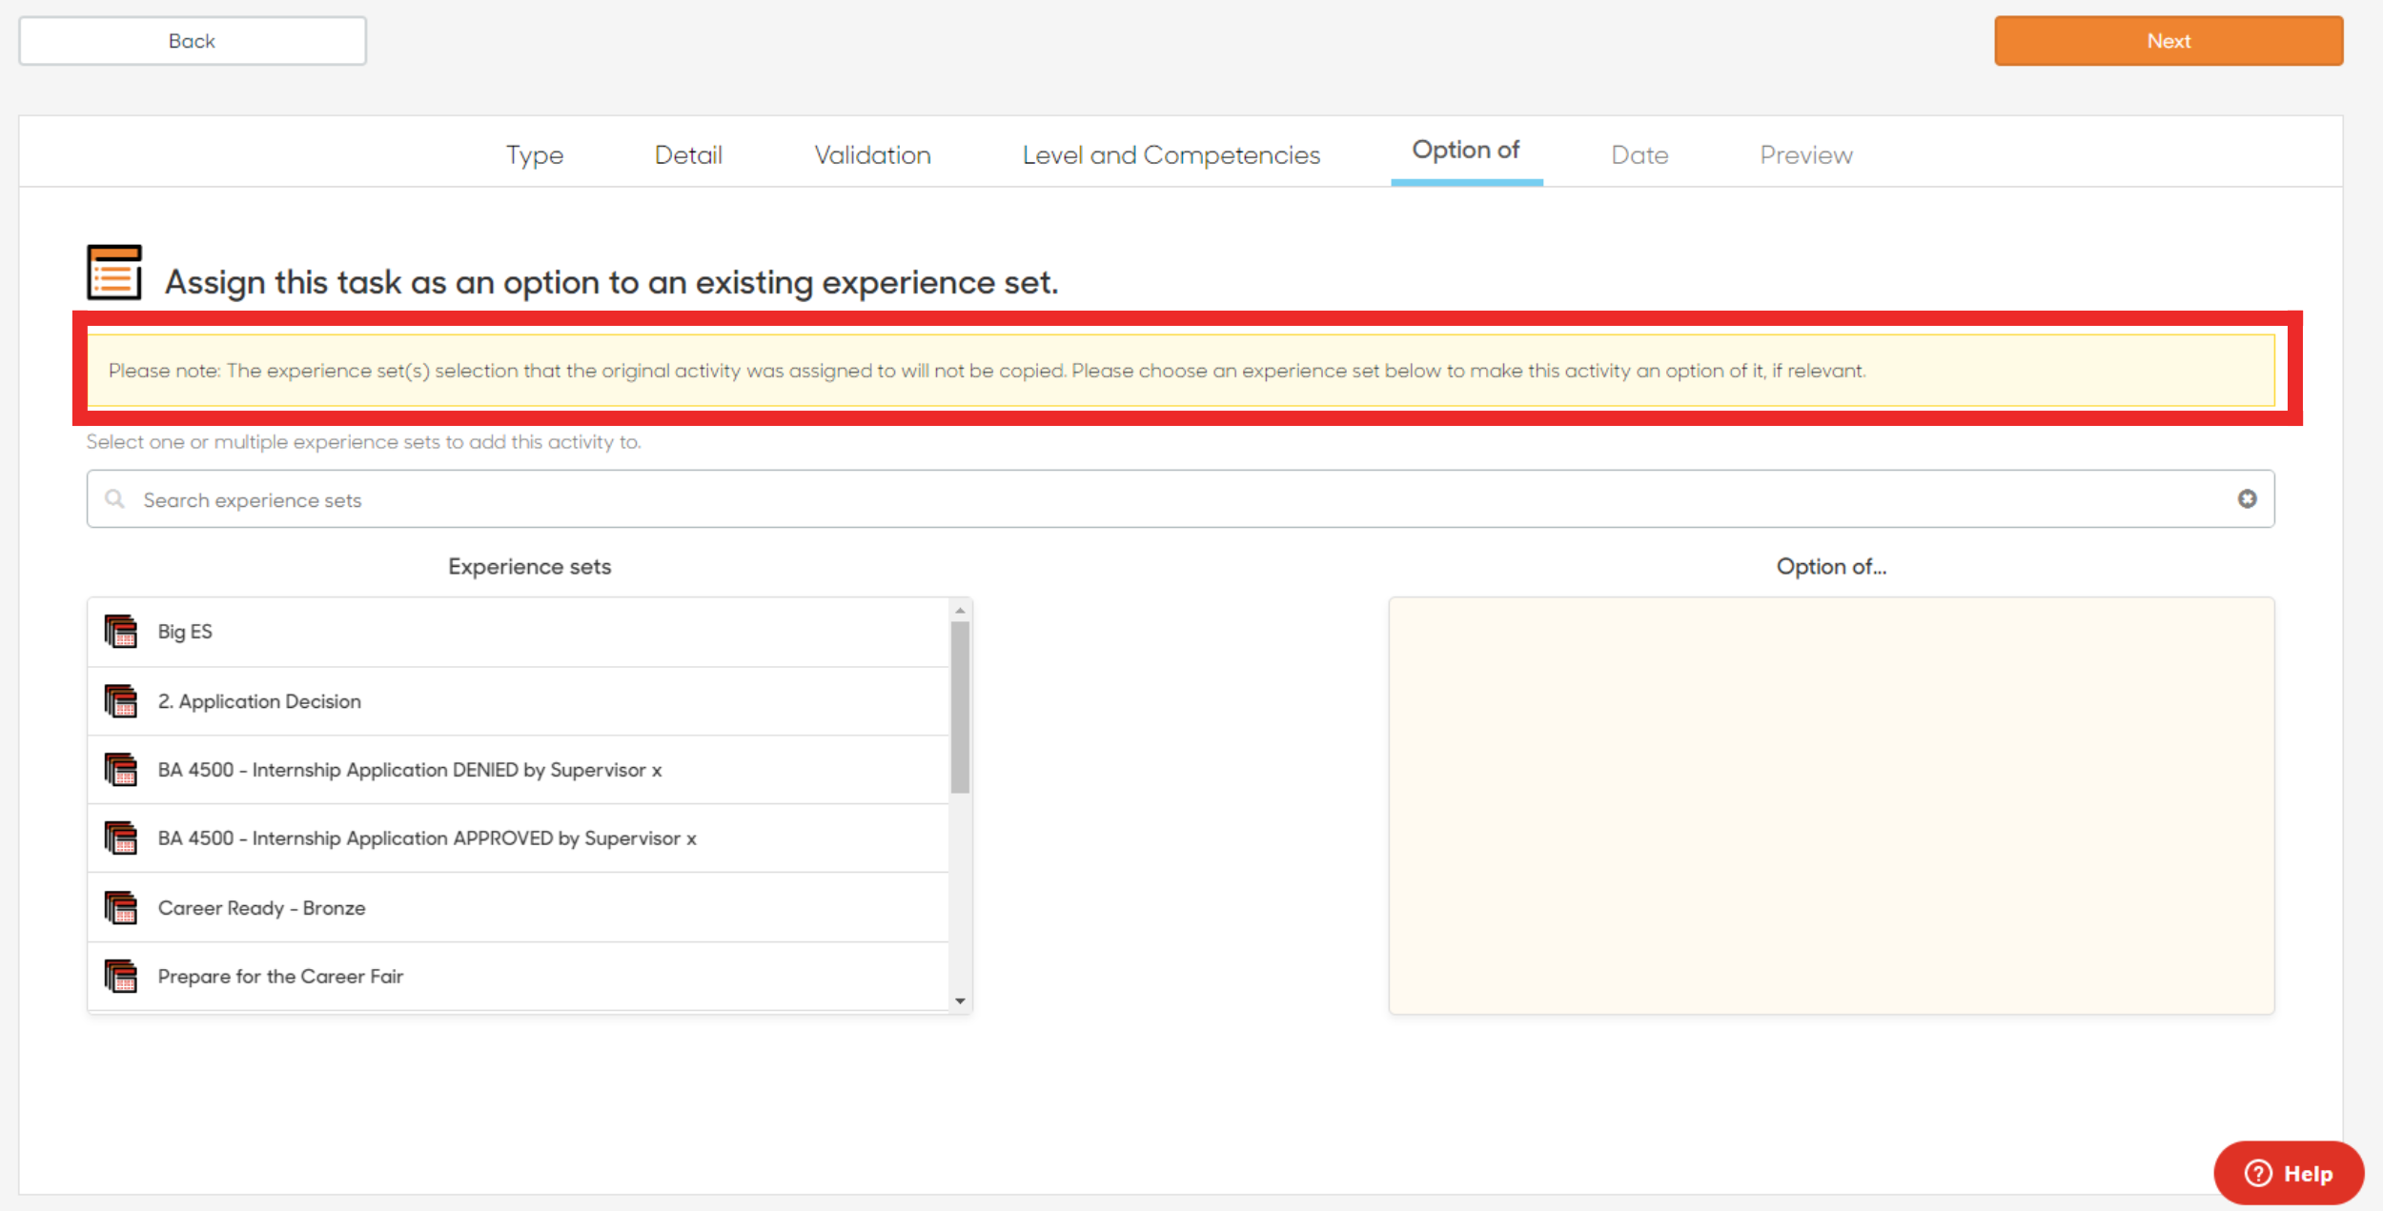Click the Internship Application DENIED set icon
Viewport: 2383px width, 1211px height.
click(x=121, y=770)
